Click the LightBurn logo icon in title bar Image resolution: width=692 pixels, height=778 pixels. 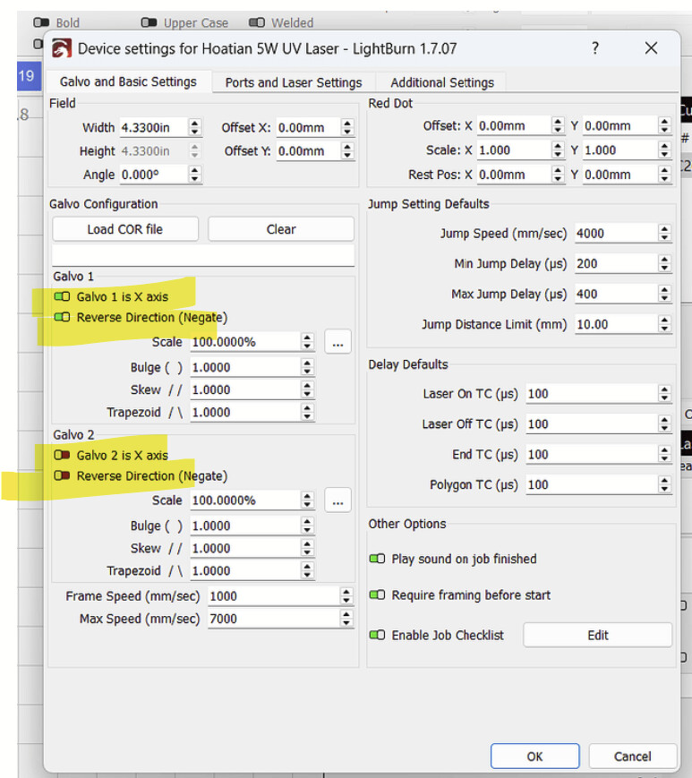[62, 49]
